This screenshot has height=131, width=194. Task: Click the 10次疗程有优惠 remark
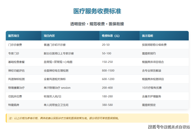pos(151,88)
